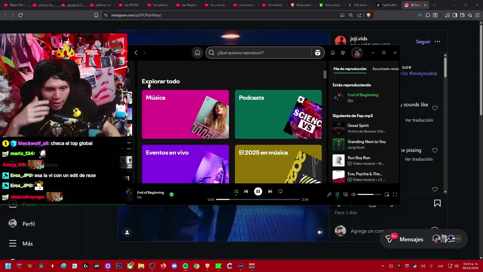Screen dimensions: 483x272
Task: Go back with Spotify's left chevron
Action: click(x=136, y=53)
